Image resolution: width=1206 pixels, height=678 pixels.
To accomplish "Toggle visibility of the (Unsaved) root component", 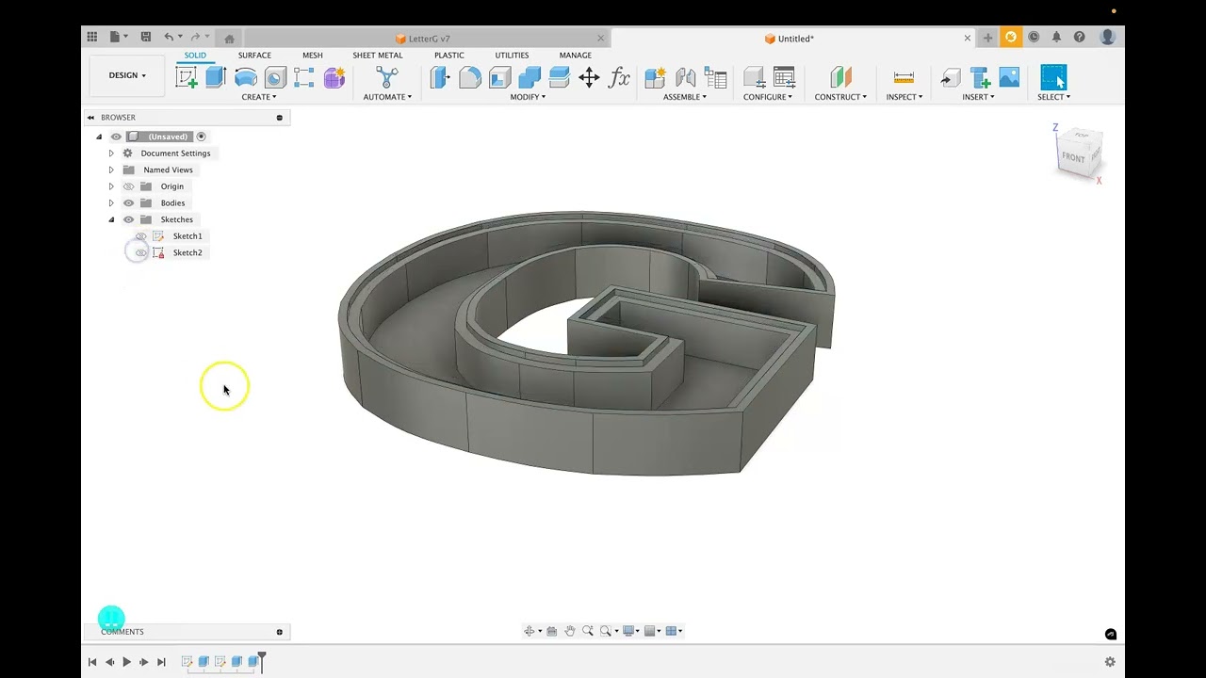I will 117,137.
